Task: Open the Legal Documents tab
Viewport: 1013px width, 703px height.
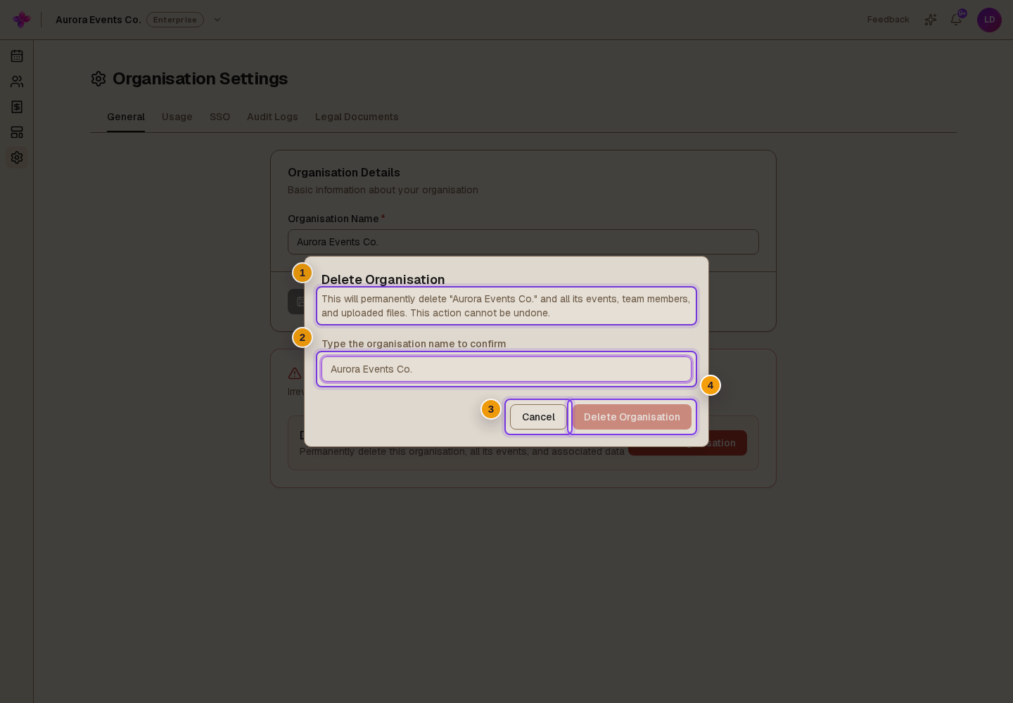Action: coord(357,117)
